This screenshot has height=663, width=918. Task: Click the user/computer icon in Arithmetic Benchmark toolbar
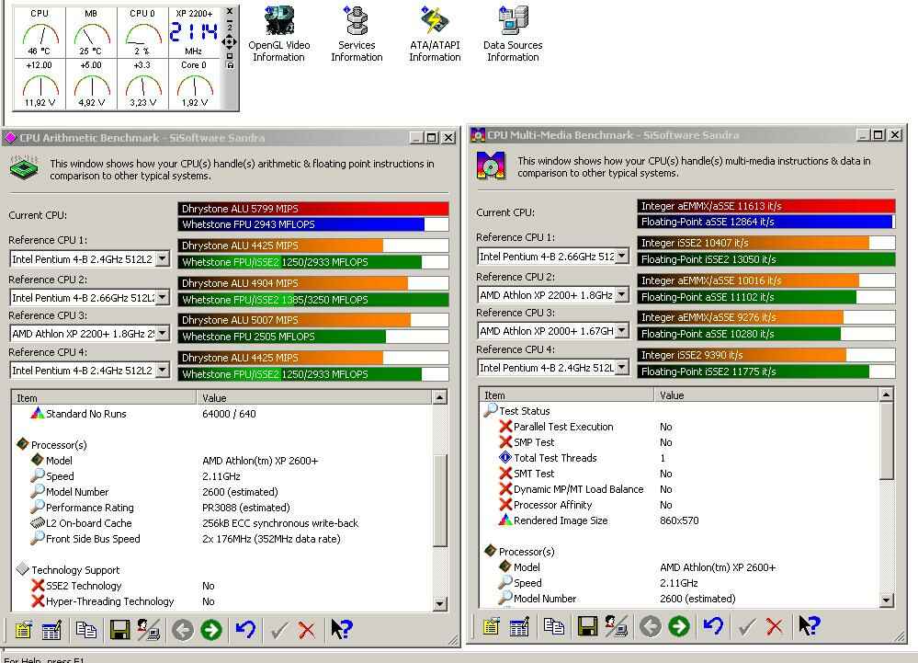148,630
